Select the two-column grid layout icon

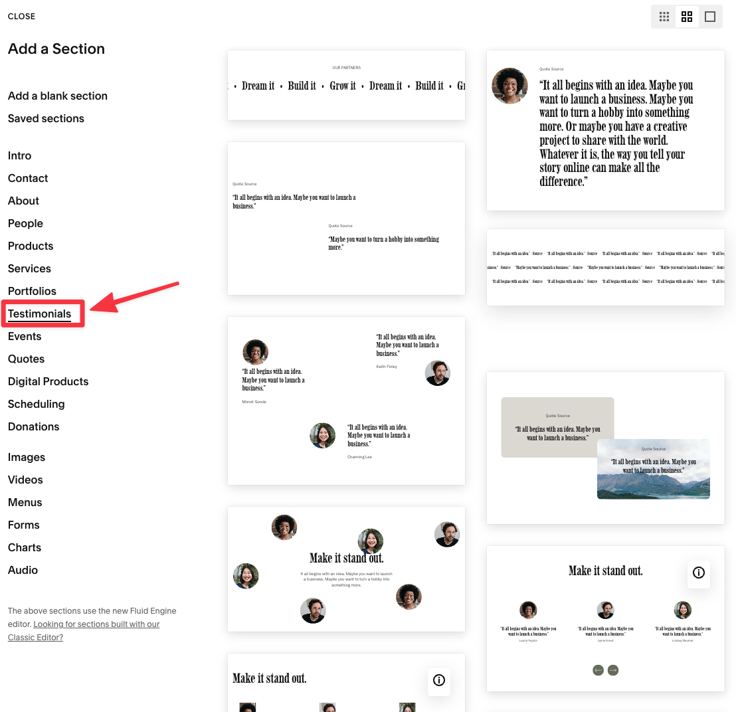[x=687, y=17]
